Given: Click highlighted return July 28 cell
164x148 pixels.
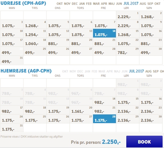Looking at the screenshot, I should tap(104, 119).
